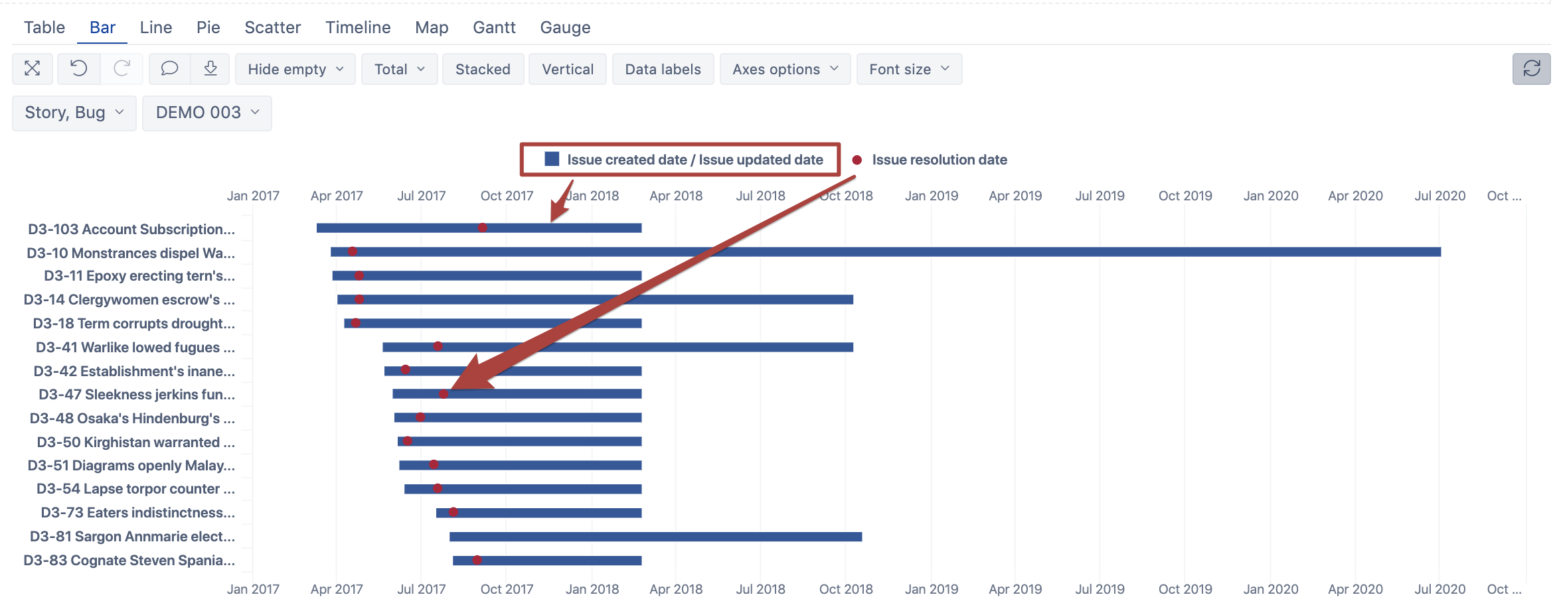Click the redo icon
Image resolution: width=1555 pixels, height=613 pixels.
(x=123, y=68)
